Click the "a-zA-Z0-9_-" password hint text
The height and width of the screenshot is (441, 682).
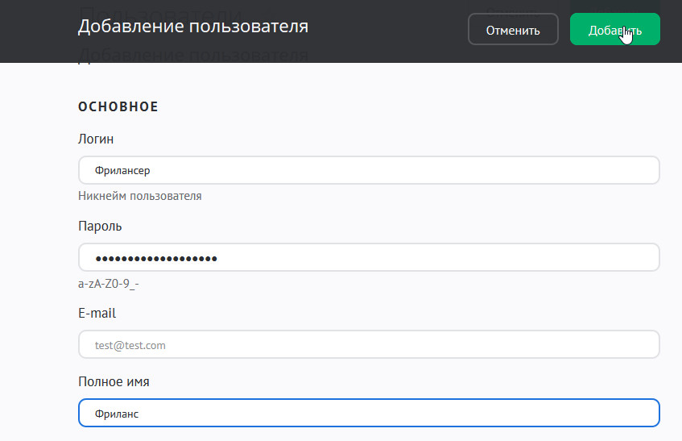[109, 284]
